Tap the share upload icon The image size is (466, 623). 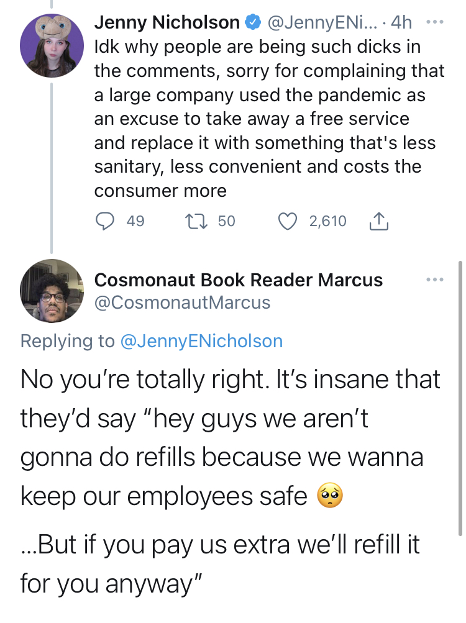tap(378, 221)
